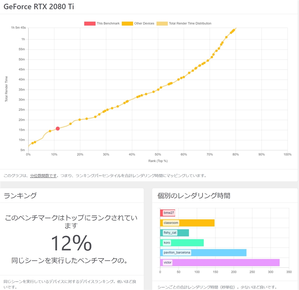Click the 'Other Devices' legend label
Screen dimensions: 299x290
[x=144, y=23]
